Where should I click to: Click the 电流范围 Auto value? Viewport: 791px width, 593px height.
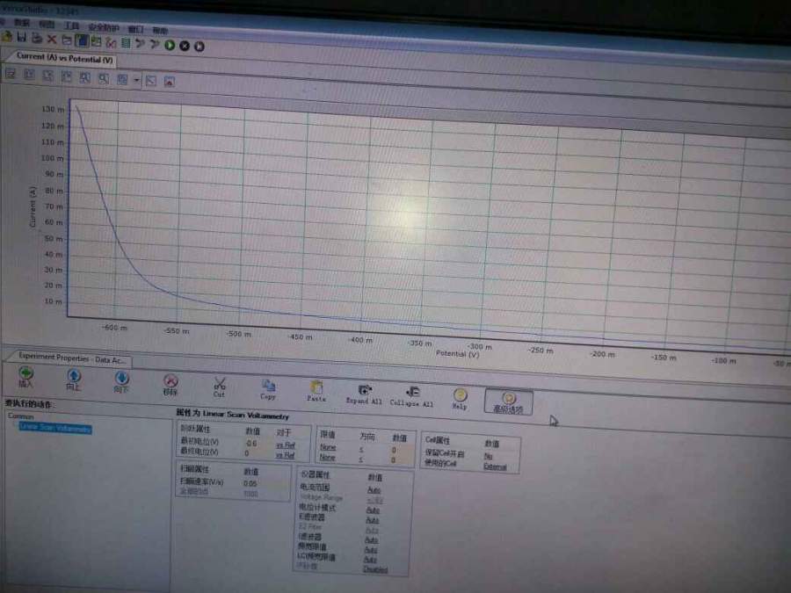coord(374,489)
